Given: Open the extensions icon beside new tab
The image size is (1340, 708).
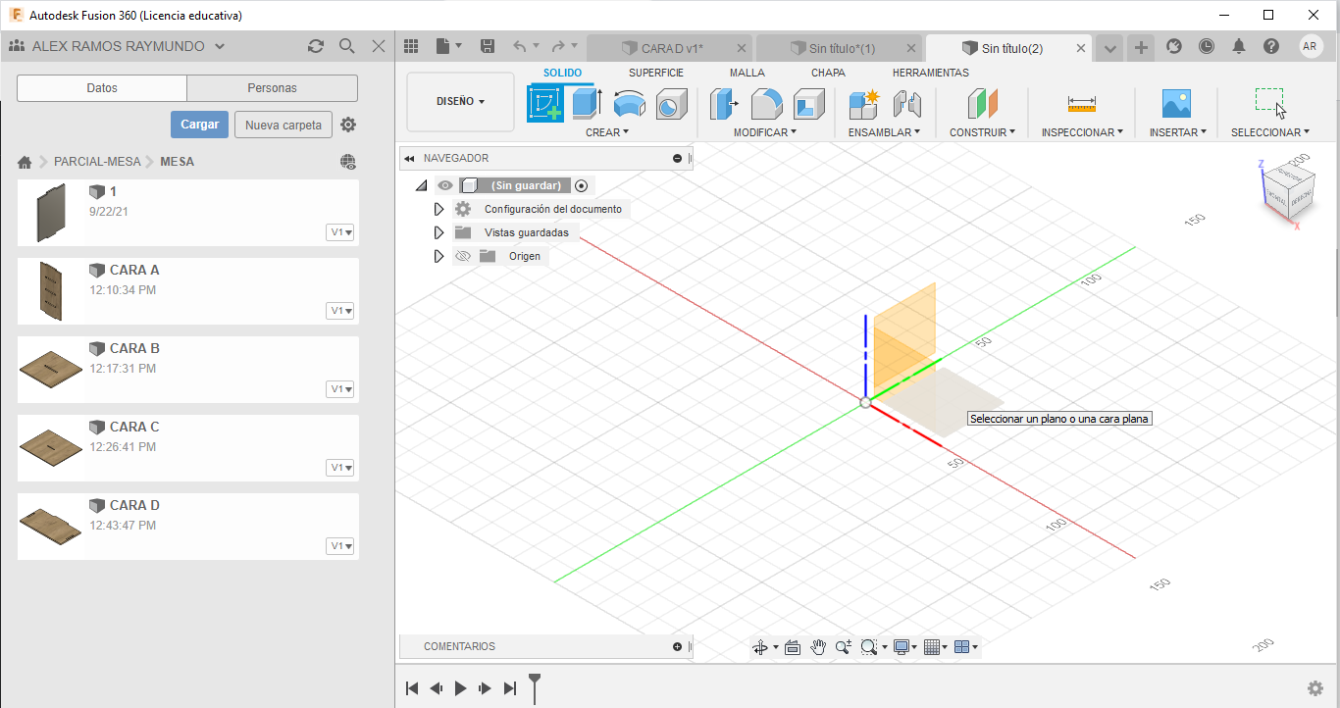Looking at the screenshot, I should 1173,46.
